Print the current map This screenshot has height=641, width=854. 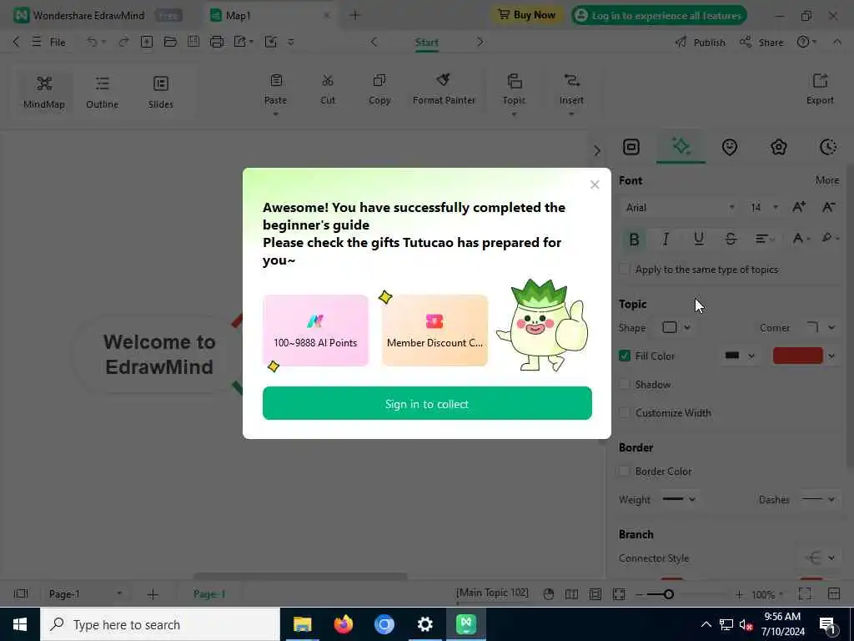[217, 42]
